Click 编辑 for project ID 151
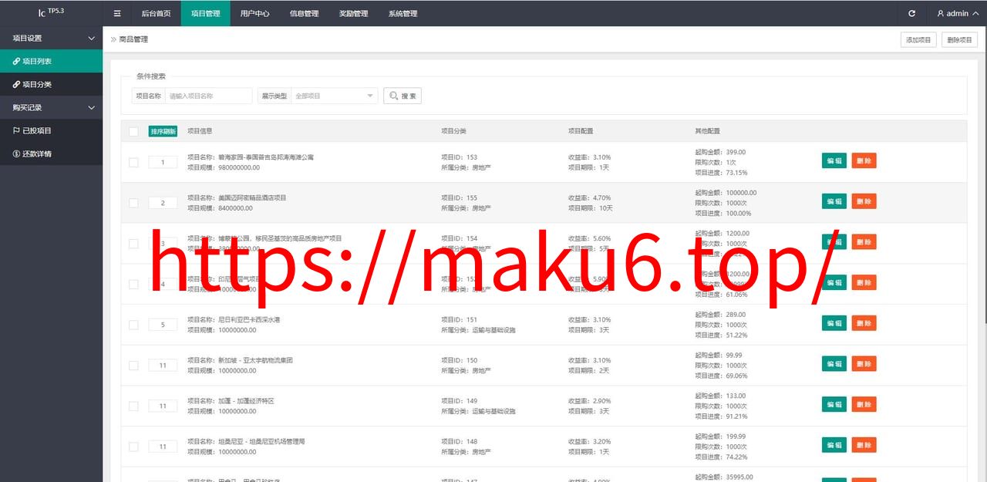The width and height of the screenshot is (987, 482). [x=834, y=323]
